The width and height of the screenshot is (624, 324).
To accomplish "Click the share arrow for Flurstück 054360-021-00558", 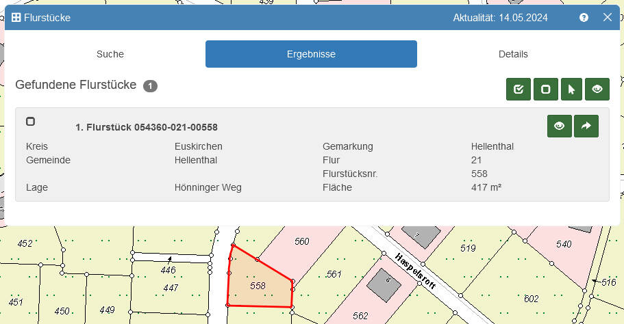I will (586, 126).
